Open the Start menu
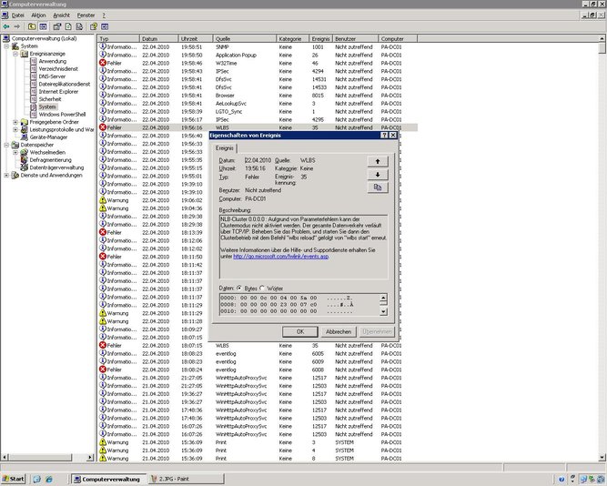This screenshot has height=486, width=607. (14, 479)
